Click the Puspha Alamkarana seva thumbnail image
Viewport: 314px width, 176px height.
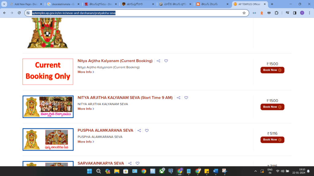[x=48, y=139]
